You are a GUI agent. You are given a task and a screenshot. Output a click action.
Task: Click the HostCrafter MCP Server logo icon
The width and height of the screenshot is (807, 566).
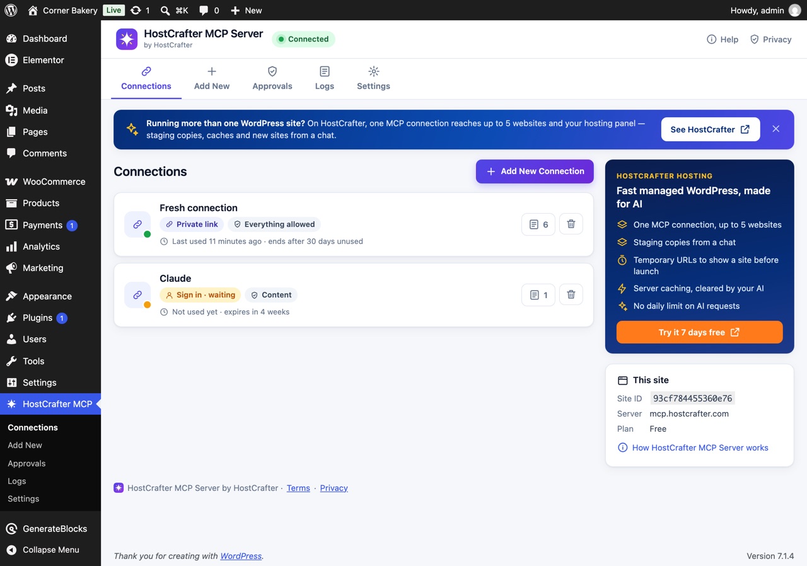[127, 39]
